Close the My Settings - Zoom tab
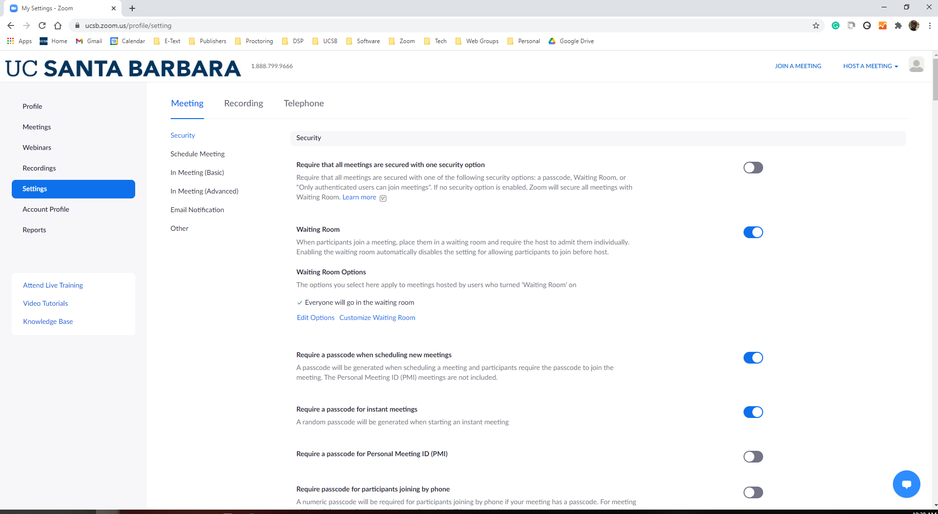 [113, 8]
